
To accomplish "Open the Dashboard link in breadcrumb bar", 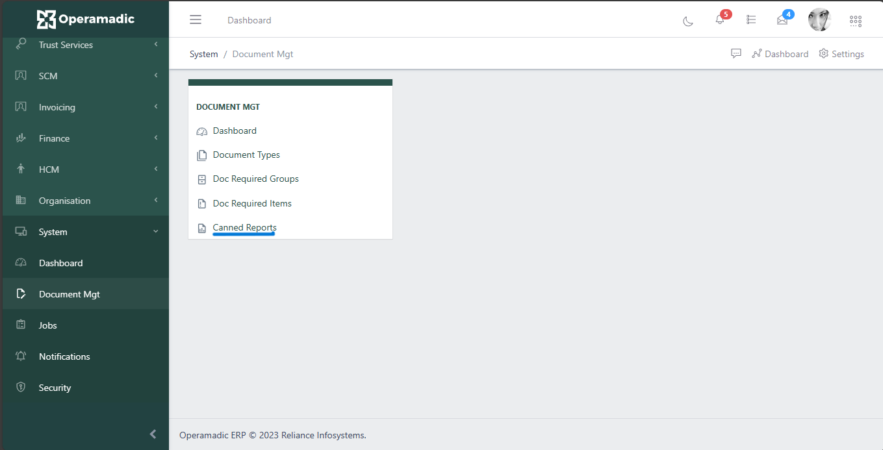I will click(x=780, y=54).
